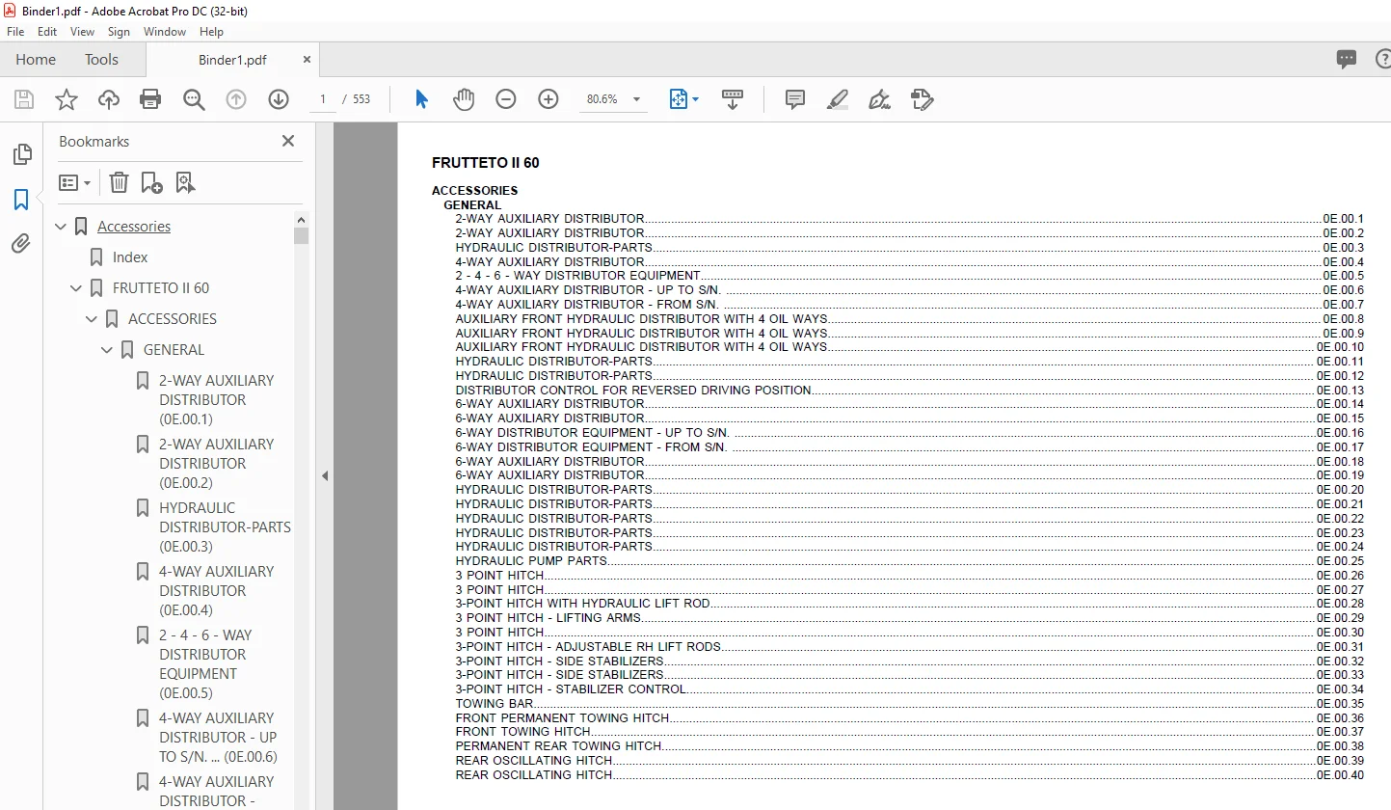Add a sticky note comment
Viewport: 1391px width, 810px height.
pyautogui.click(x=795, y=99)
